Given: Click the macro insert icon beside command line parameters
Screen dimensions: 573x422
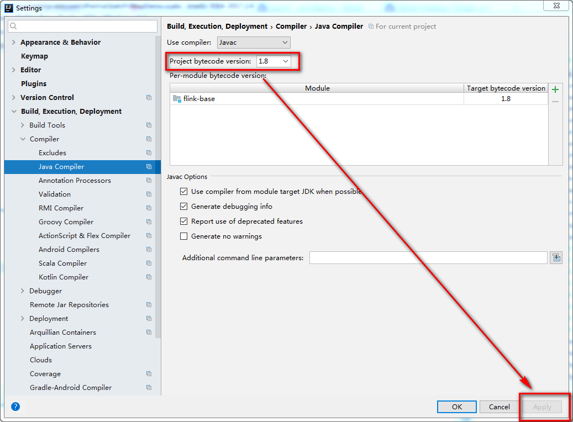Looking at the screenshot, I should 556,257.
